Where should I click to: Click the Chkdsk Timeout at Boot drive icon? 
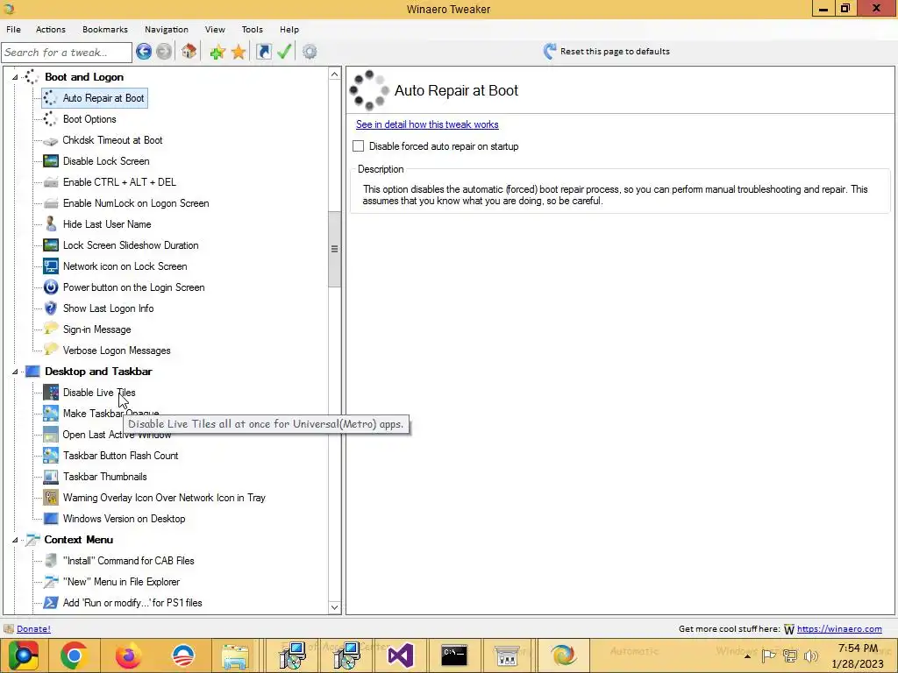(x=50, y=140)
